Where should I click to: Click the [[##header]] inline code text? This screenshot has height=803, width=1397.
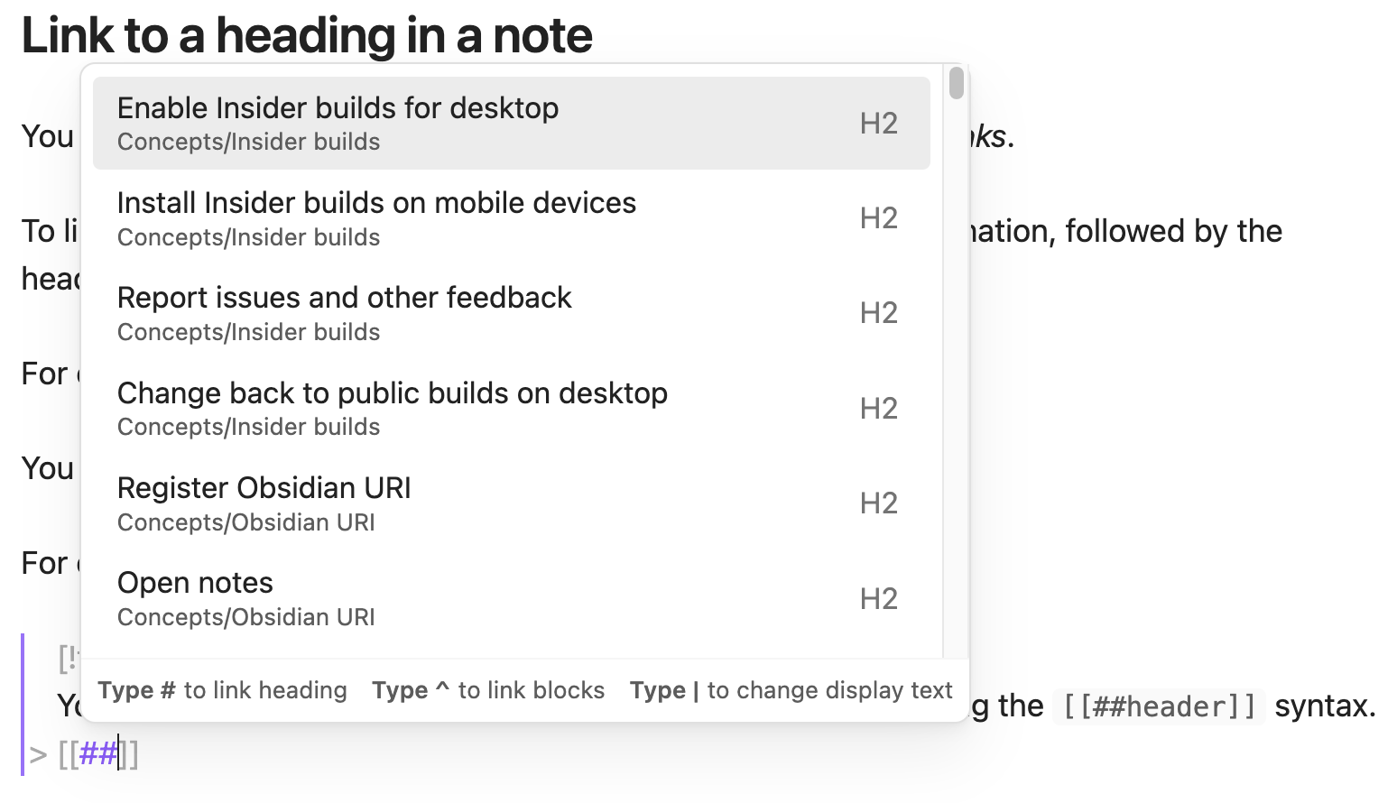(1158, 706)
